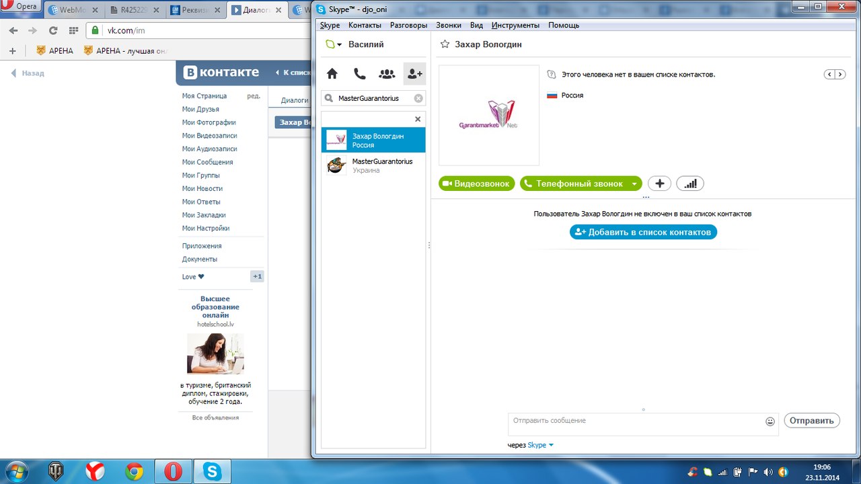Viewport: 861px width, 484px height.
Task: Open Google Chrome from taskbar
Action: (x=134, y=471)
